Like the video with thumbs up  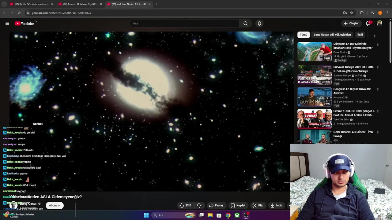coord(186,205)
